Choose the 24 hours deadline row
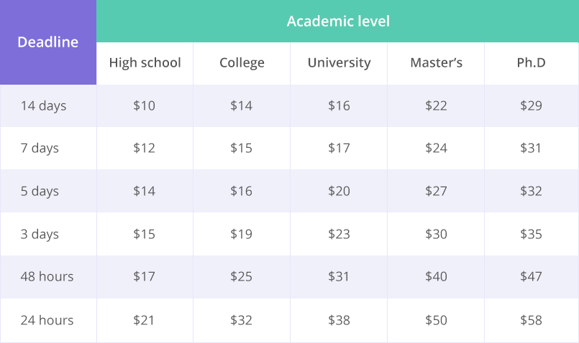579x343 pixels. coord(47,320)
